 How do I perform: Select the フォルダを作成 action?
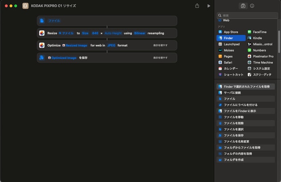click(x=234, y=160)
